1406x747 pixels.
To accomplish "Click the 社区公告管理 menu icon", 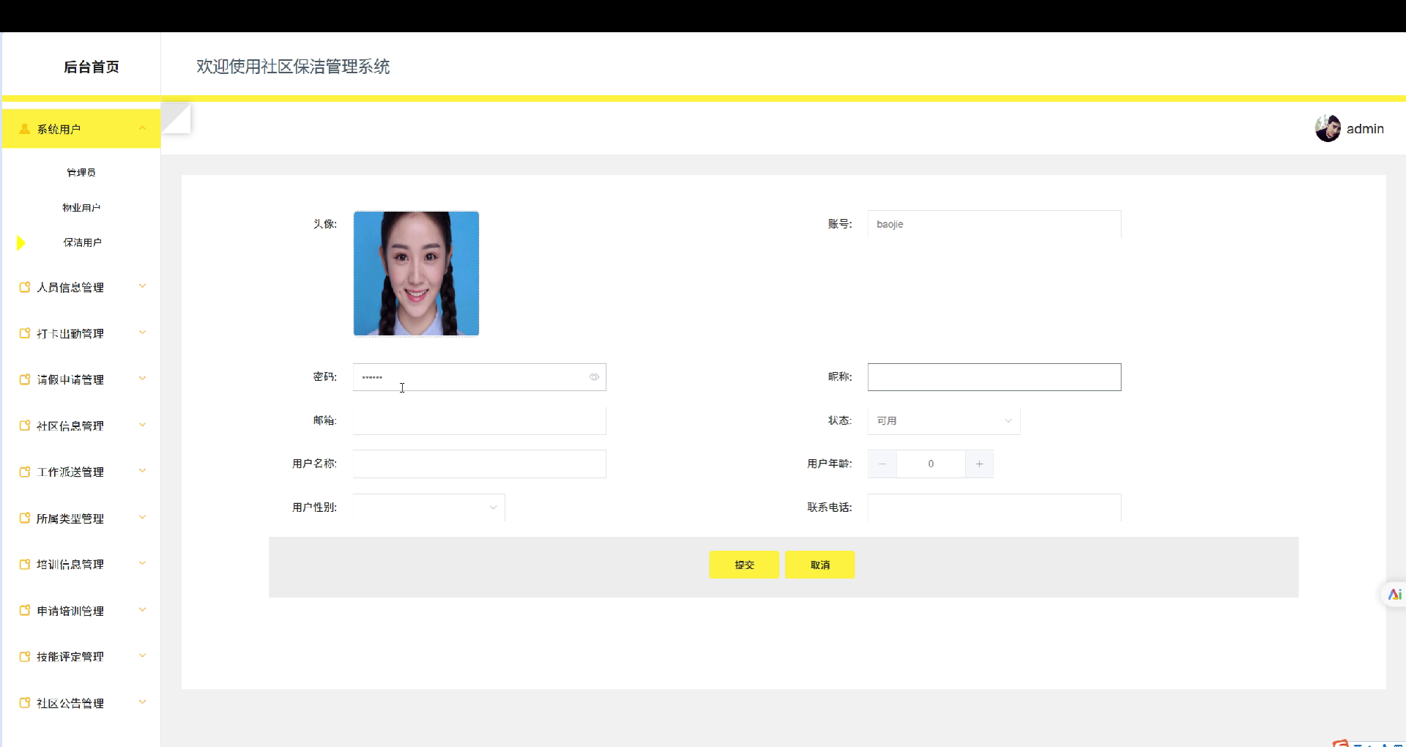I will (25, 702).
